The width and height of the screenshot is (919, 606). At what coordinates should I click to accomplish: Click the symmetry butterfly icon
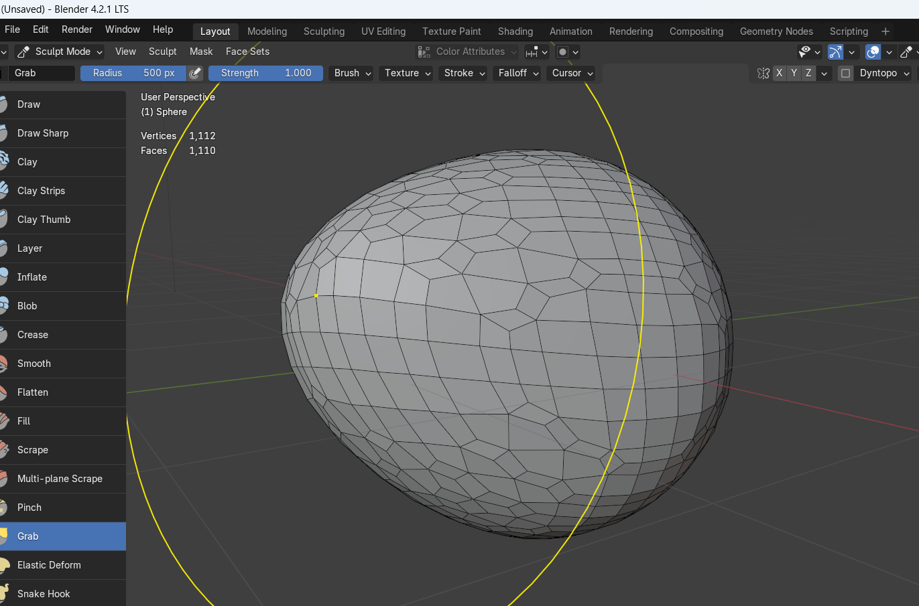click(x=763, y=73)
